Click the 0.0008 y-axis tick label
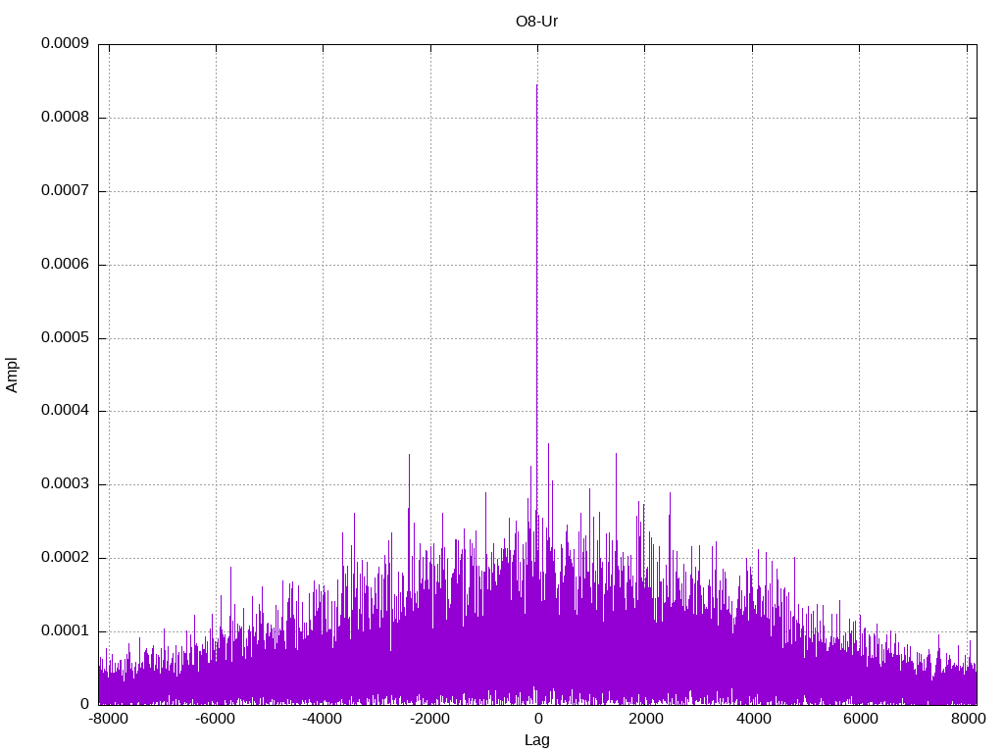The width and height of the screenshot is (1004, 753). pyautogui.click(x=65, y=118)
